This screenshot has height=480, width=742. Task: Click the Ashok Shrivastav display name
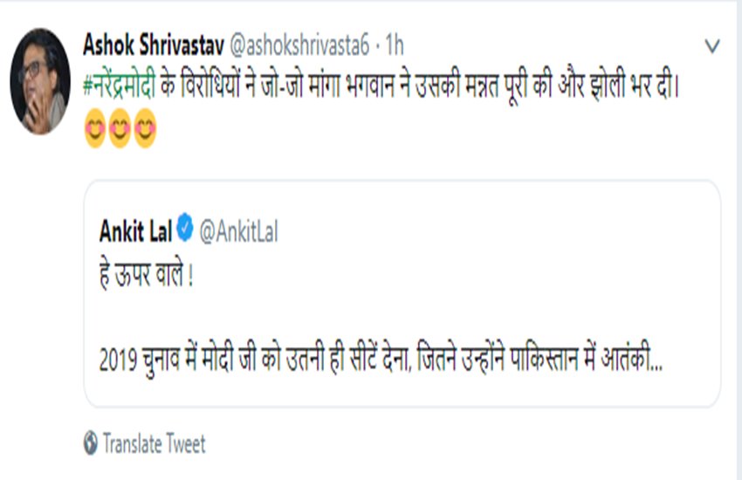[x=153, y=45]
